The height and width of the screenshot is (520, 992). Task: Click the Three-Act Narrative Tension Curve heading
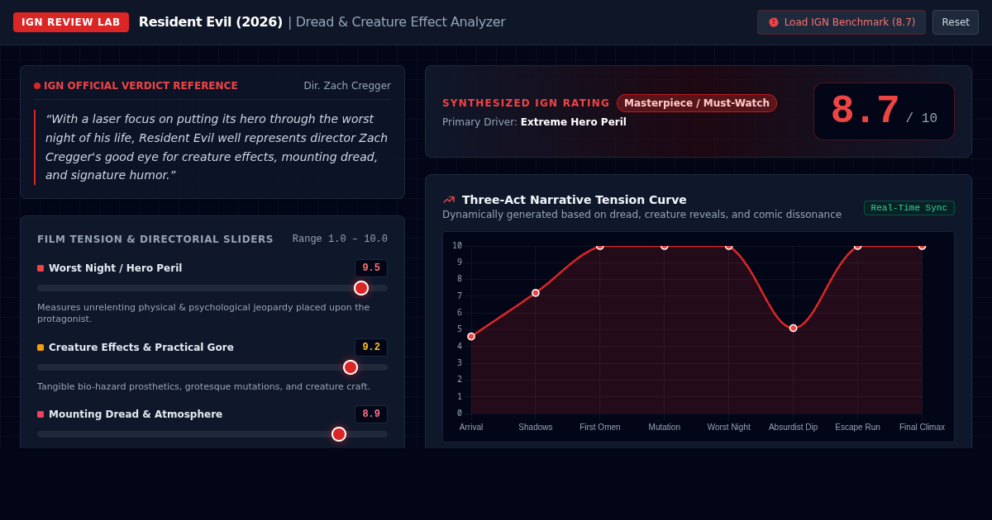[x=575, y=200]
